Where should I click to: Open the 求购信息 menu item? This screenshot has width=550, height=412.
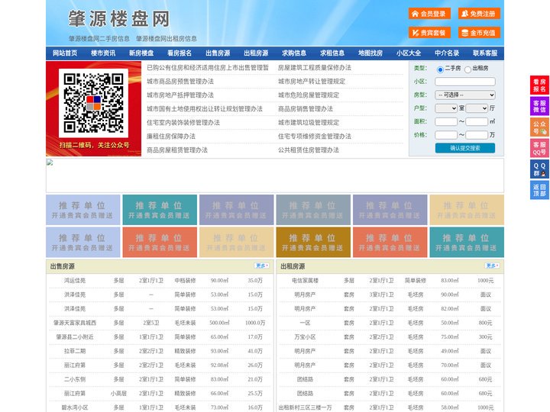294,53
